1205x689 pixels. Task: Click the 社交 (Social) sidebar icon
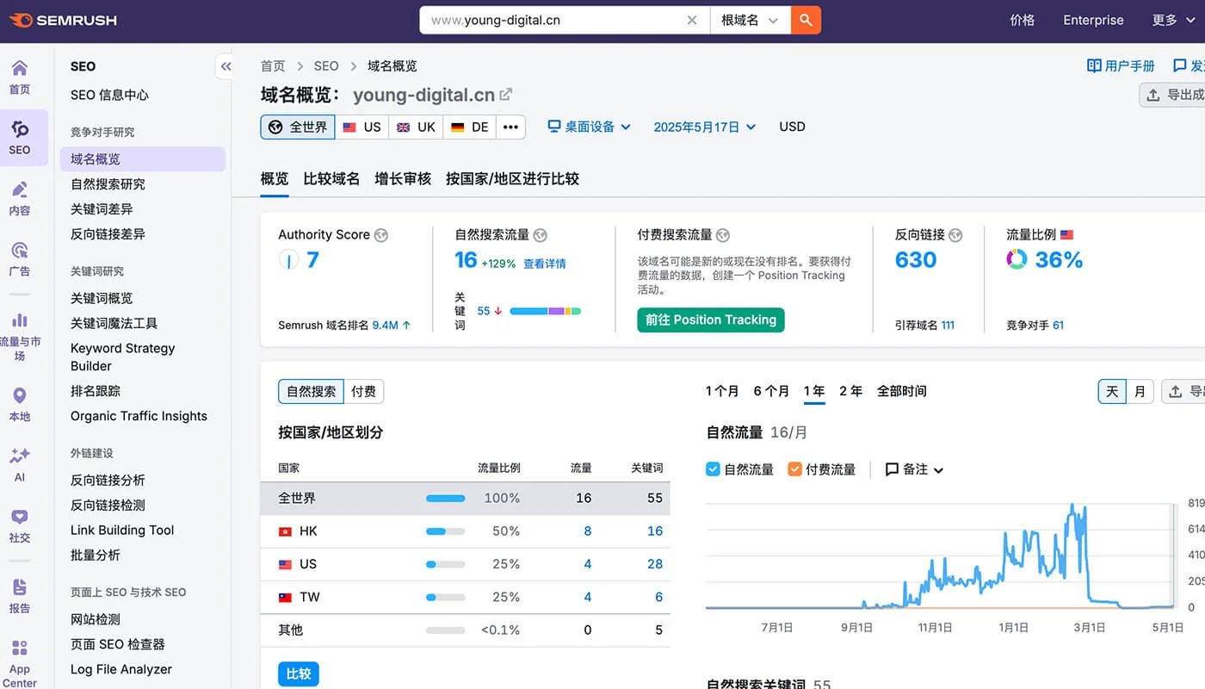click(x=20, y=524)
